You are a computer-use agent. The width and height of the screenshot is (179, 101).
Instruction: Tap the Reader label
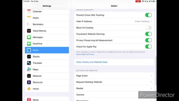80,88
